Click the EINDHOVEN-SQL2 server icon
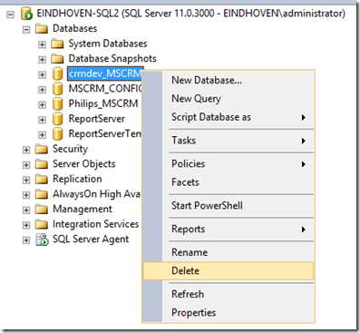The height and width of the screenshot is (333, 360). [26, 14]
